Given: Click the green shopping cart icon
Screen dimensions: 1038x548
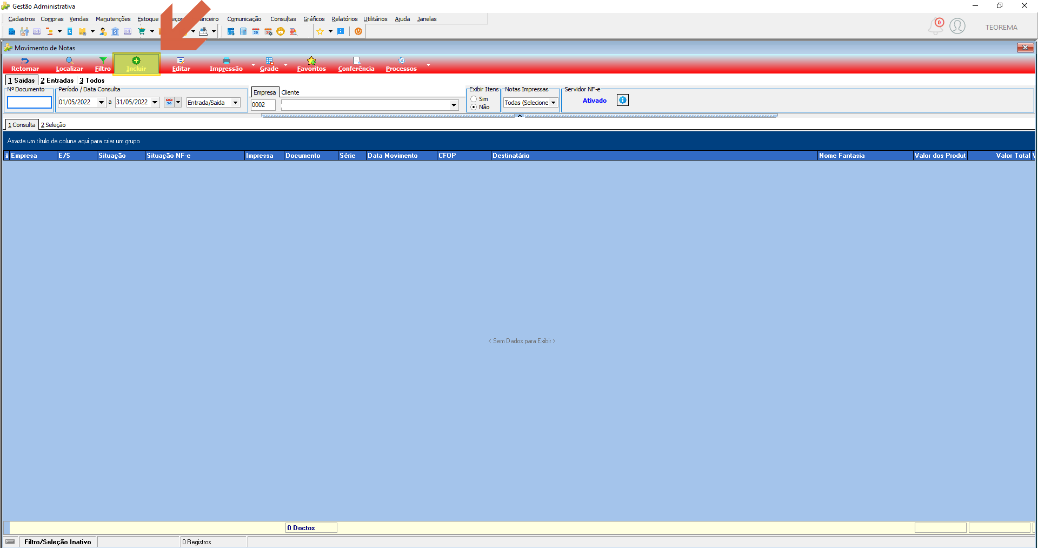Looking at the screenshot, I should 142,31.
